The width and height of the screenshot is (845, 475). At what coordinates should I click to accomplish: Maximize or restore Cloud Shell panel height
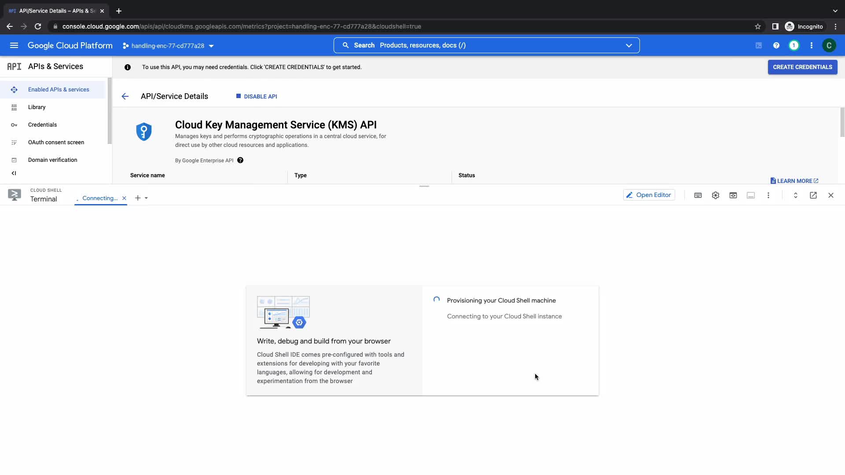click(796, 195)
